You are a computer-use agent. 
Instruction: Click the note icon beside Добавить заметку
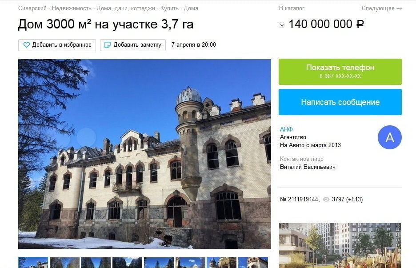click(108, 45)
